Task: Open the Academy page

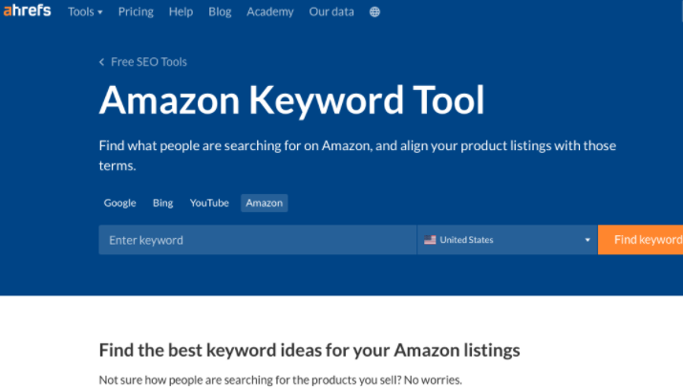Action: pos(270,11)
